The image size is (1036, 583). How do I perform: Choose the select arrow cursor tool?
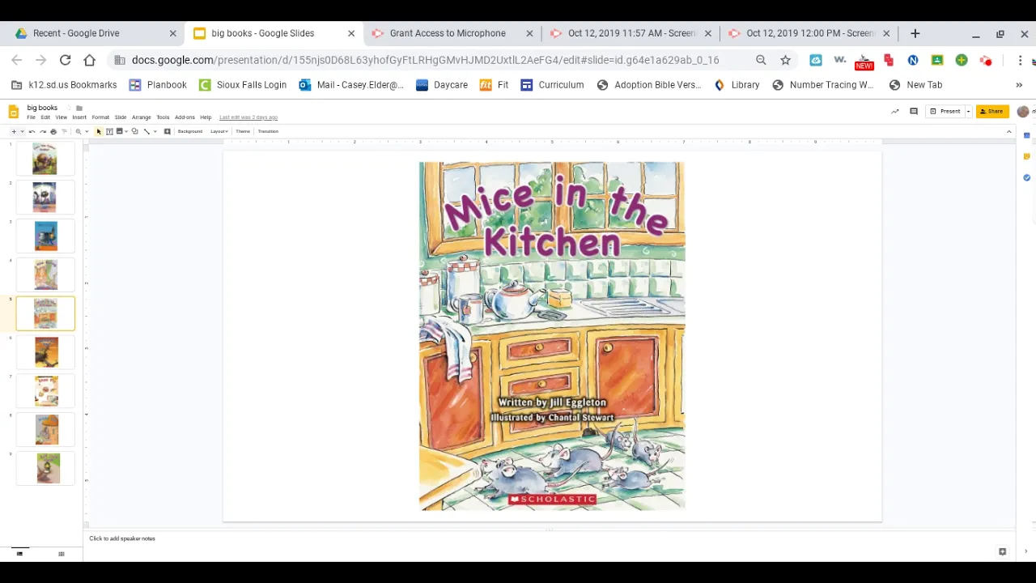click(99, 131)
